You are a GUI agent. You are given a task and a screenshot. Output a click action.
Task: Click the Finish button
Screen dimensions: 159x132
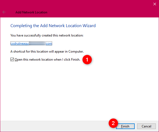[125, 126]
